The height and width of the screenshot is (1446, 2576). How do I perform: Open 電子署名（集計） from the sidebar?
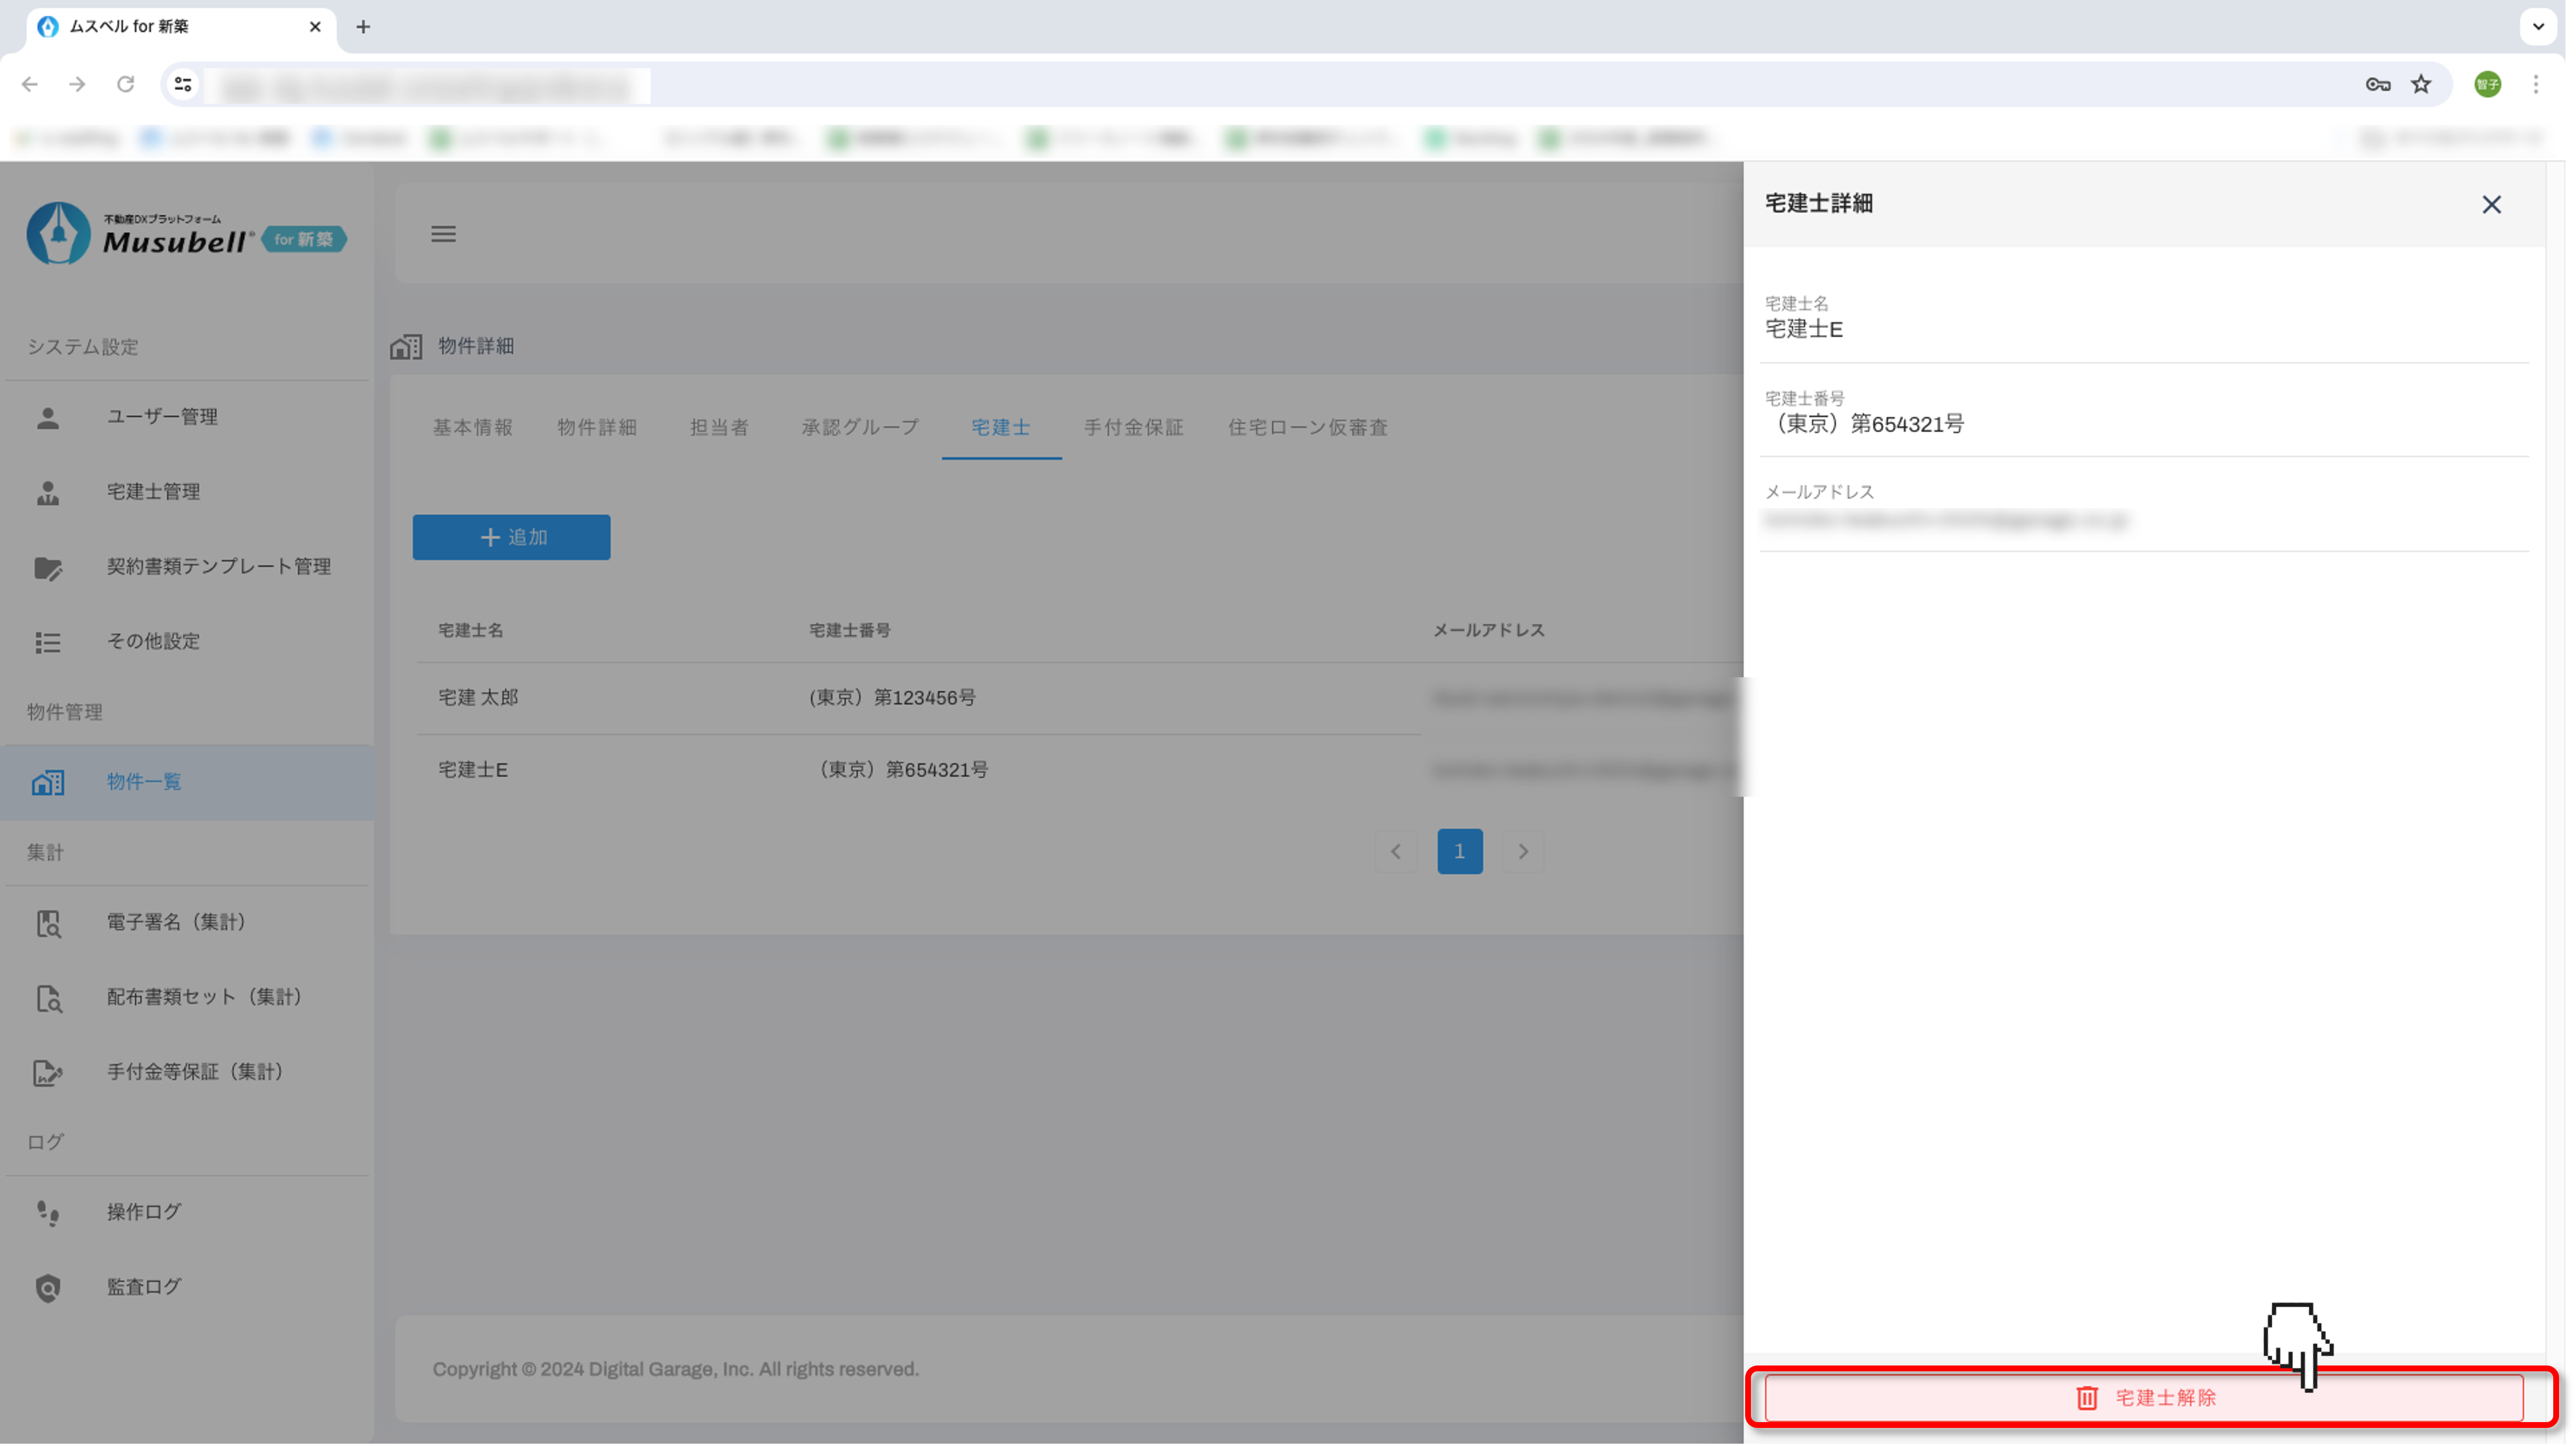[x=176, y=922]
